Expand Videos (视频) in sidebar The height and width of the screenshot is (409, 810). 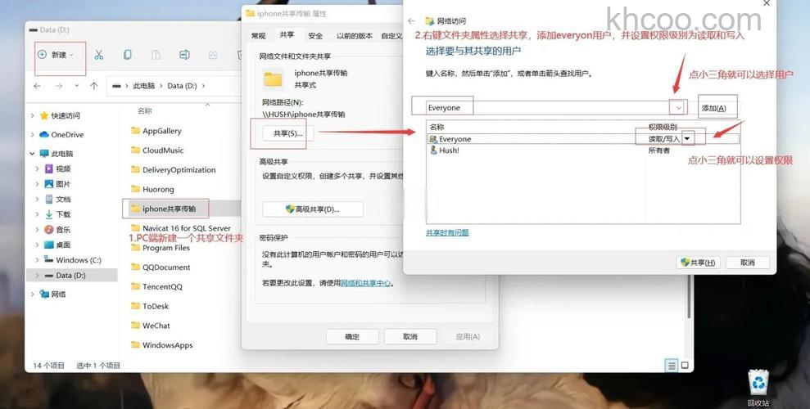pos(37,169)
